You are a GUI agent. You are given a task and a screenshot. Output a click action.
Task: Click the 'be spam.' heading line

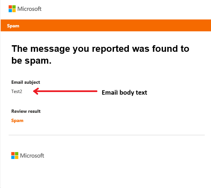31,61
